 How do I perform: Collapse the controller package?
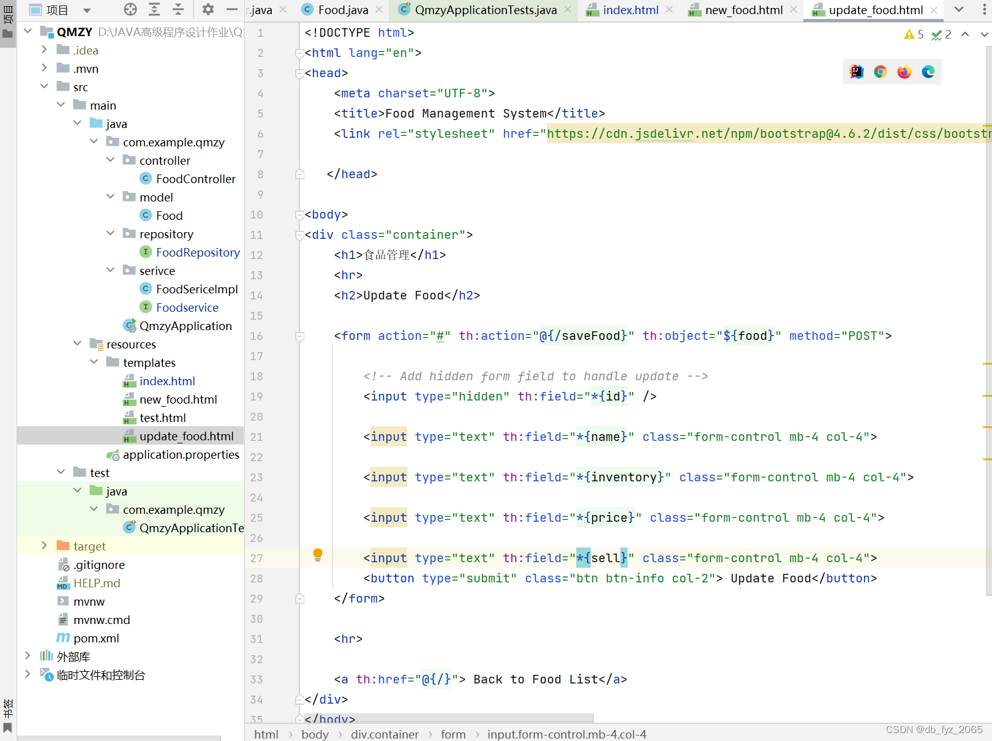[110, 159]
